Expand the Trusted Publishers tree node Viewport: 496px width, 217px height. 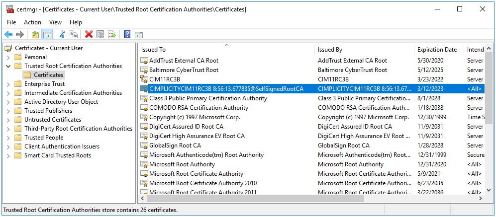[x=8, y=111]
